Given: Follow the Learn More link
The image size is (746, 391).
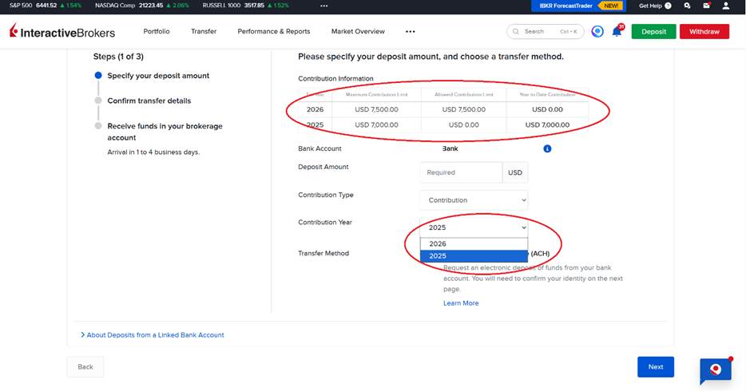Looking at the screenshot, I should (x=461, y=303).
